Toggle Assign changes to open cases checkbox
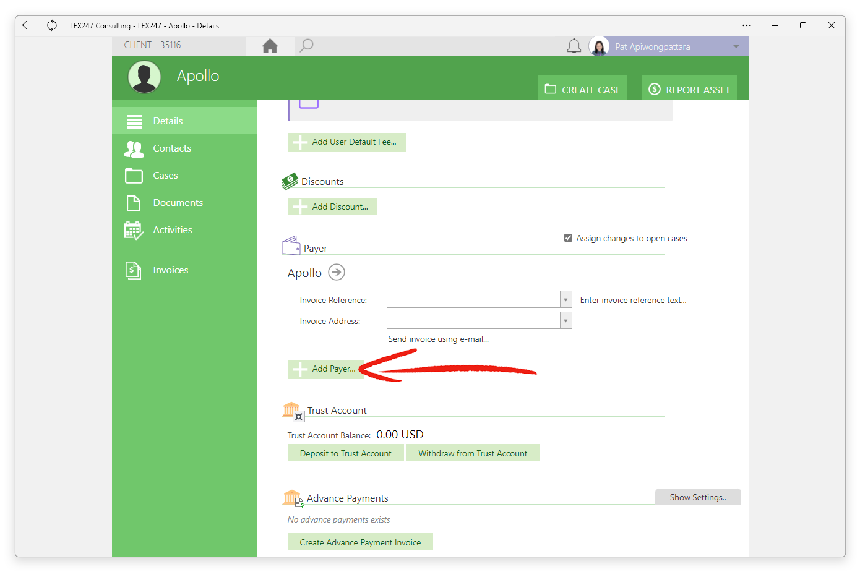 click(x=568, y=238)
